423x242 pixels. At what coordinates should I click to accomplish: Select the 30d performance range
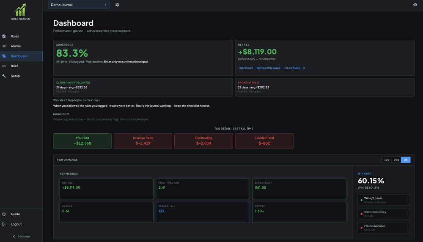(387, 160)
